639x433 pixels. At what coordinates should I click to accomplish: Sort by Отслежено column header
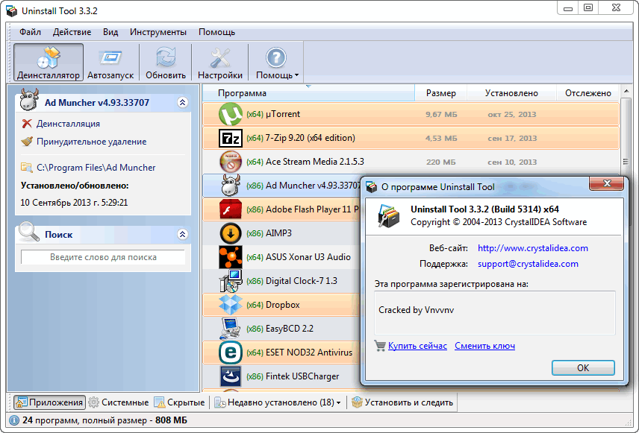point(588,93)
